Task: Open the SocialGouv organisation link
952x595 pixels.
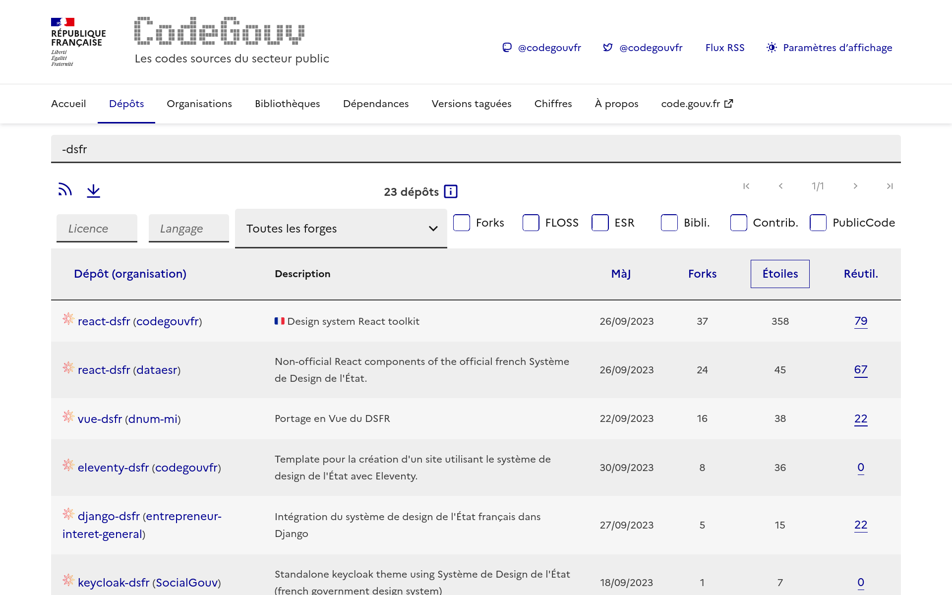Action: pyautogui.click(x=187, y=583)
